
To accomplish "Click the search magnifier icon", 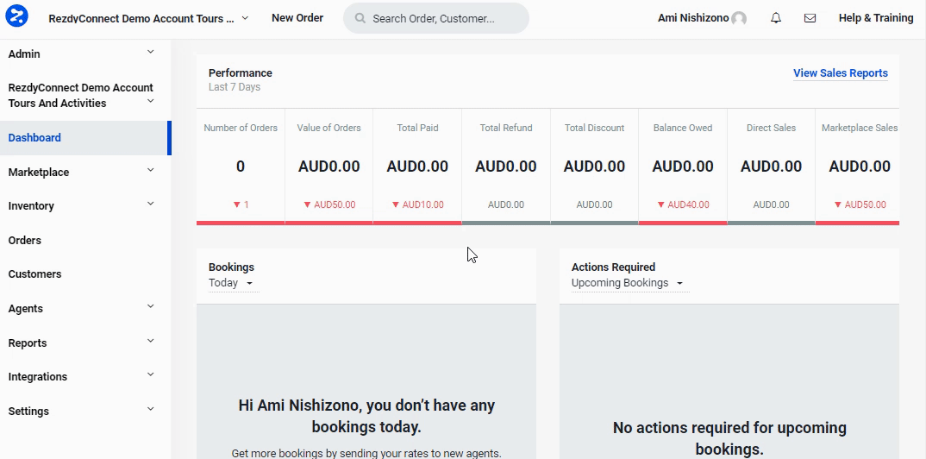I will [360, 18].
